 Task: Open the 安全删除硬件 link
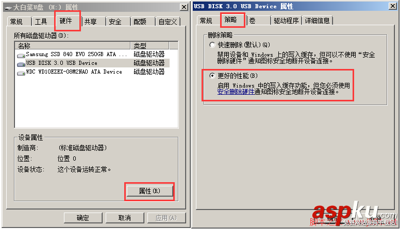pos(236,92)
